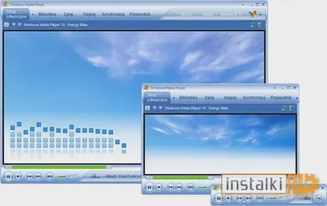Click the green seek bar in large window
Image resolution: width=327 pixels, height=206 pixels.
point(58,167)
